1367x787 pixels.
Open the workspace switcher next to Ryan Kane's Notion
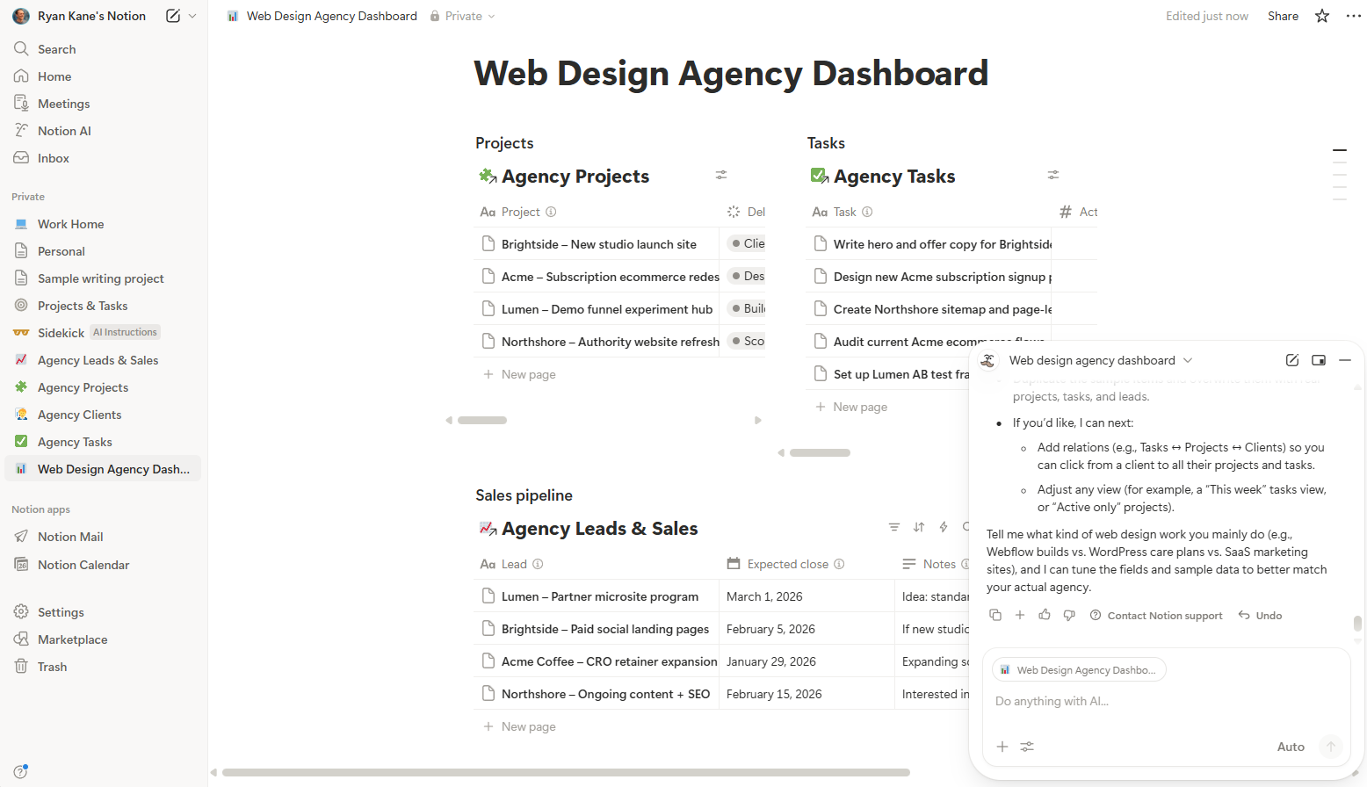coord(190,15)
